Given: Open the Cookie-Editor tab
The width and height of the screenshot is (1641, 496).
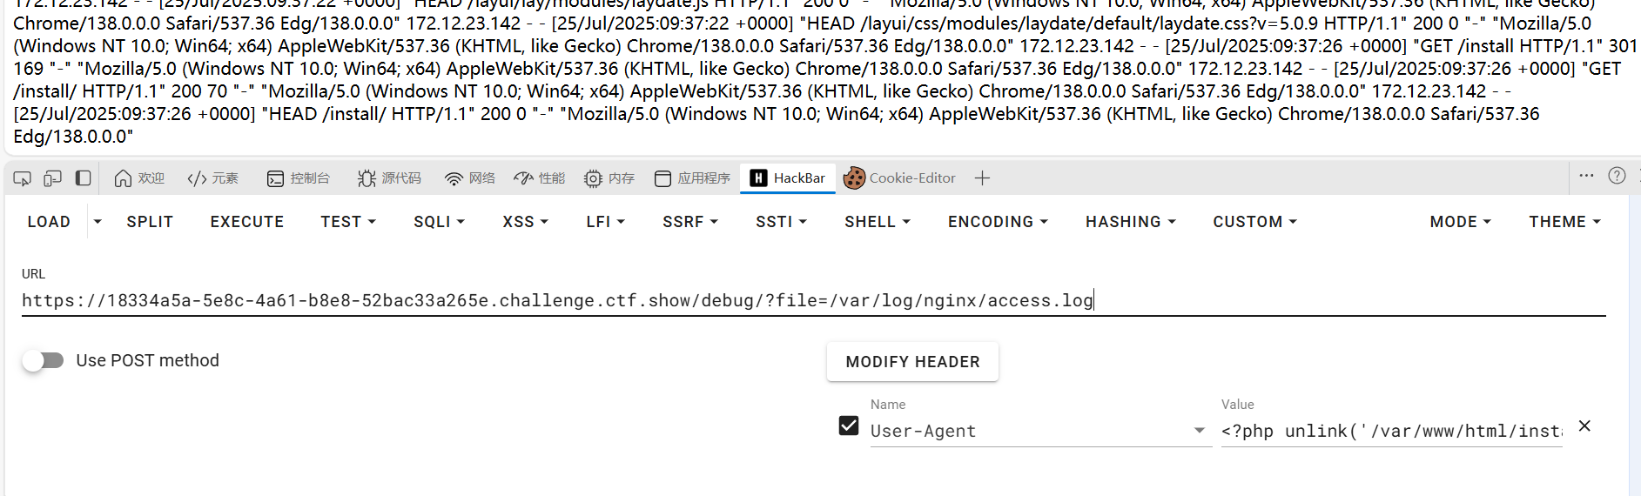Looking at the screenshot, I should point(900,178).
